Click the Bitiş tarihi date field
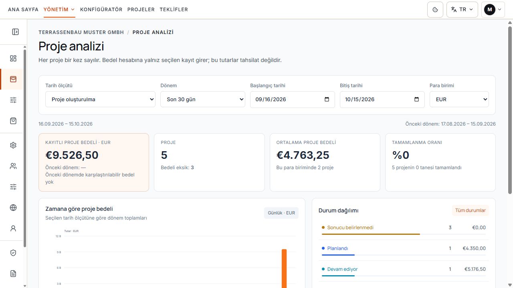 click(x=382, y=100)
